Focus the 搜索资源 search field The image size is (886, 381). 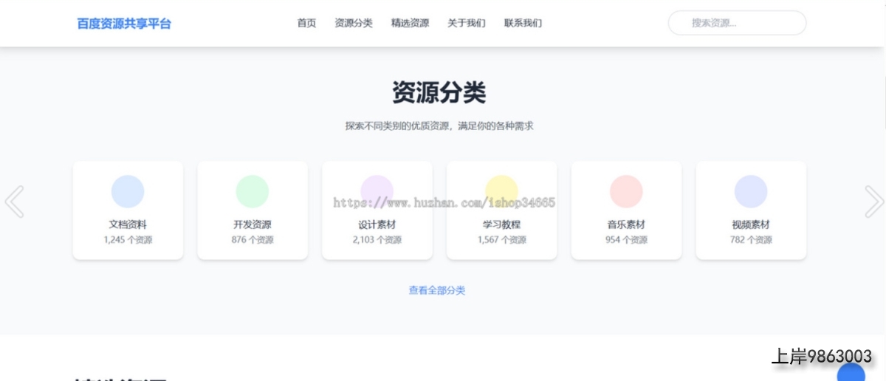tap(737, 23)
